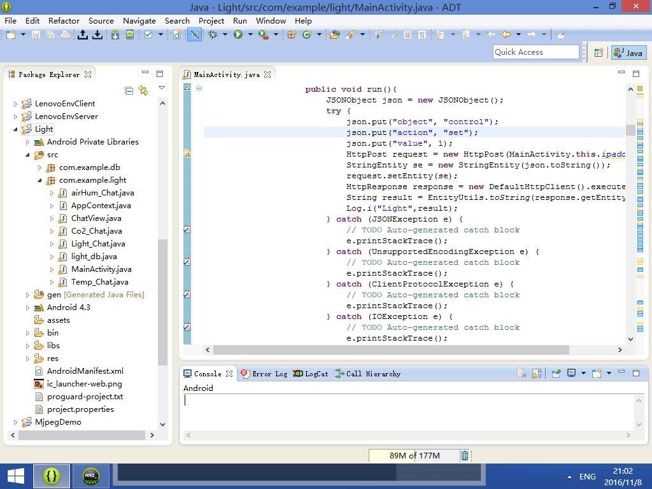Toggle the Skip All Breakpoints button
This screenshot has width=652, height=489.
click(195, 35)
